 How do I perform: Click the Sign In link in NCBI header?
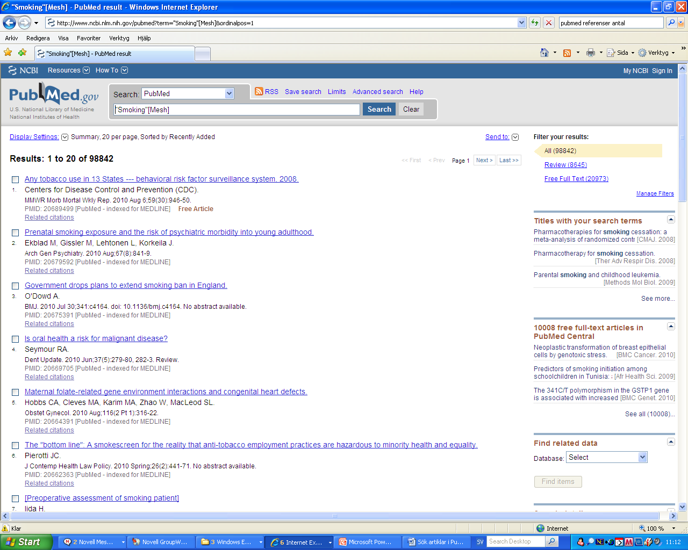662,71
